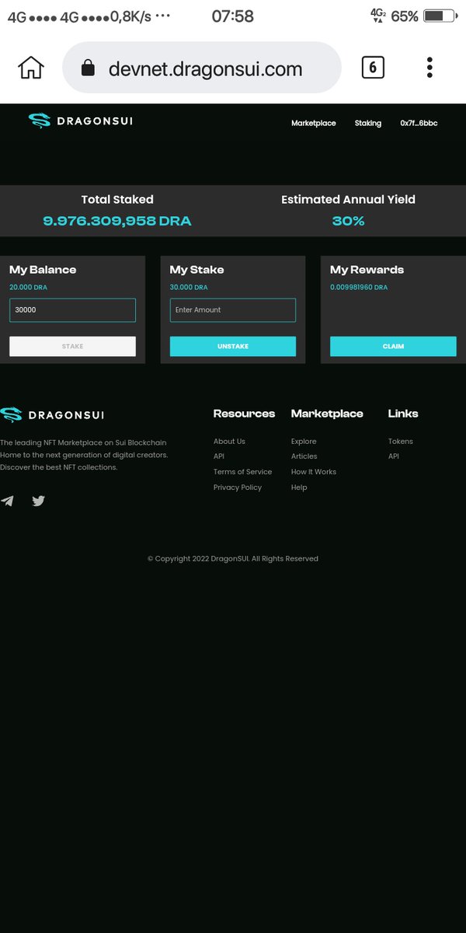This screenshot has height=933, width=466.
Task: Open the Help link
Action: click(299, 487)
